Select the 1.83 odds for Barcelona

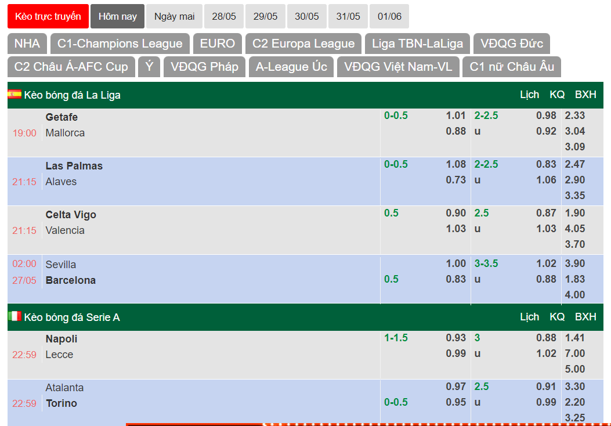click(x=575, y=279)
